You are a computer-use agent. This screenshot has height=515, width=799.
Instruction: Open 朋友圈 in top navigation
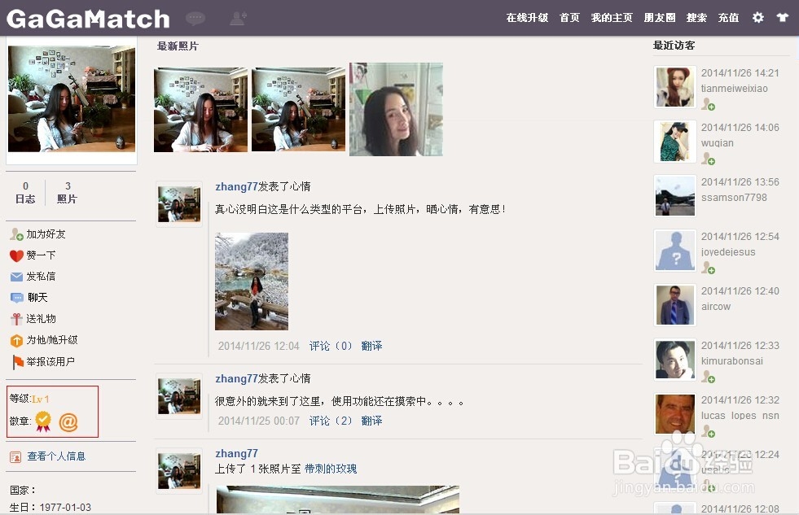[660, 18]
